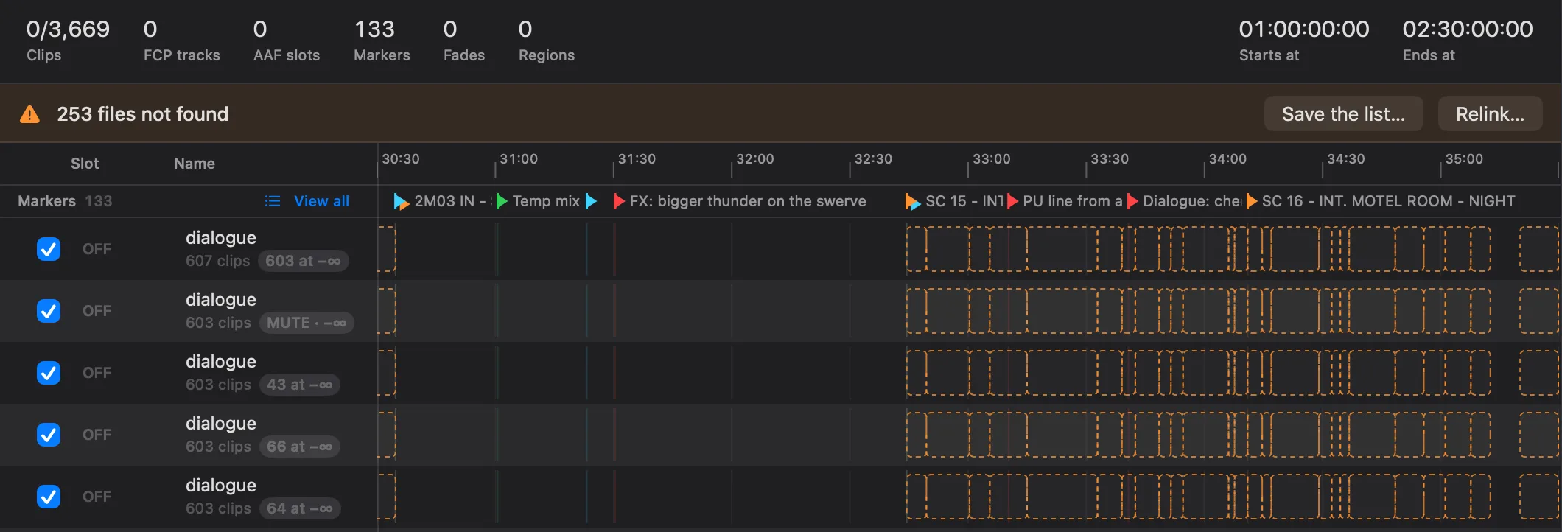Open the OFF slot selector for the 66 at -∞ track
Viewport: 1562px width, 532px height.
click(97, 435)
